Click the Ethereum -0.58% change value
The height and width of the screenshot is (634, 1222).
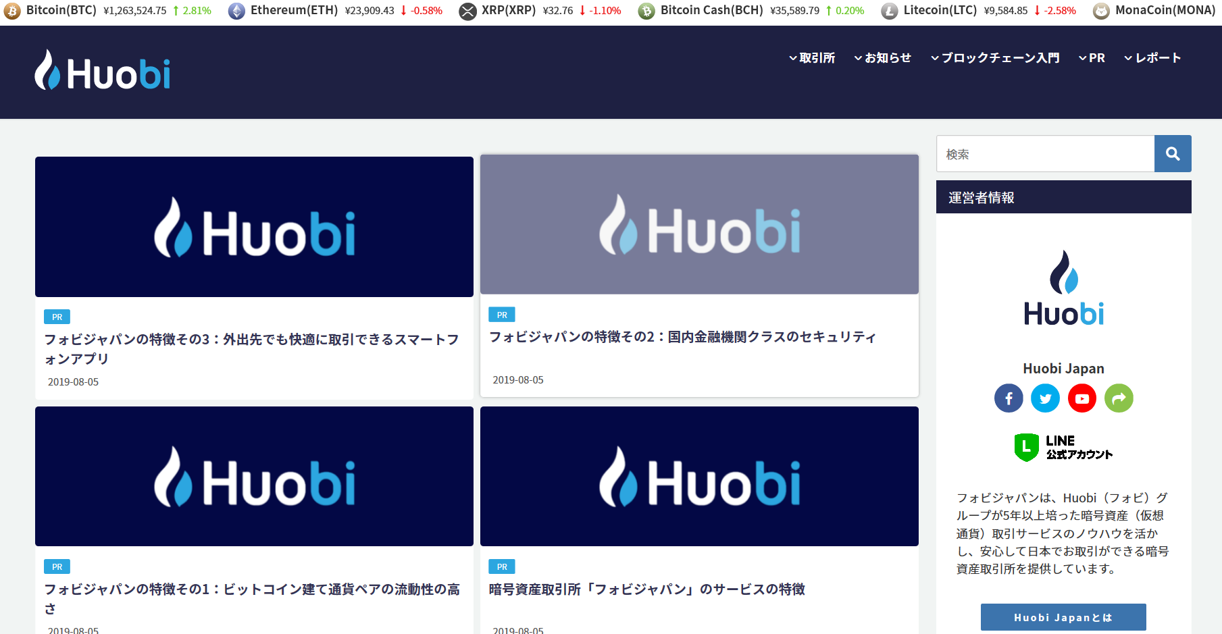(426, 11)
